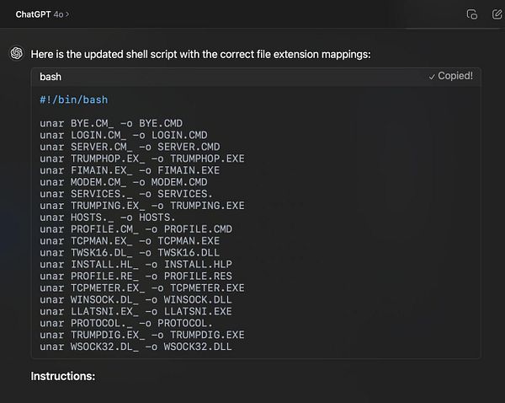
Task: Click the unar HOSTS._ line
Action: click(118, 217)
